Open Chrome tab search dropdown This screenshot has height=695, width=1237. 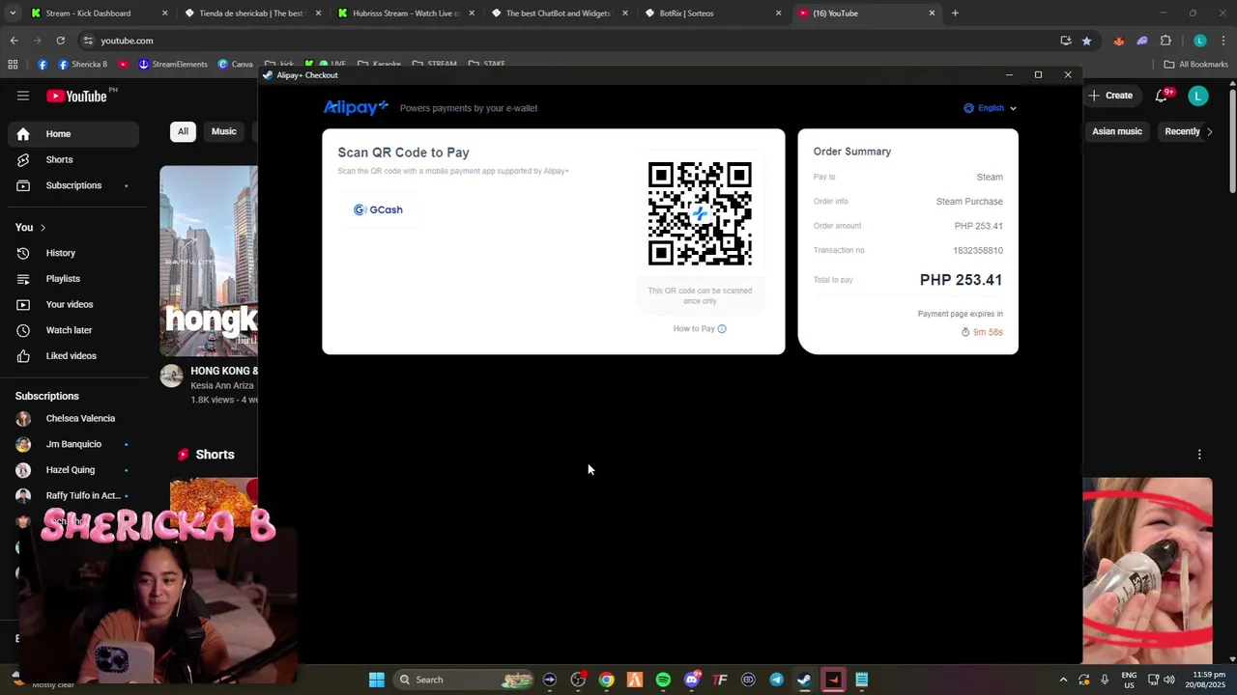pos(13,14)
